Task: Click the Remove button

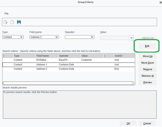Action: point(148,69)
